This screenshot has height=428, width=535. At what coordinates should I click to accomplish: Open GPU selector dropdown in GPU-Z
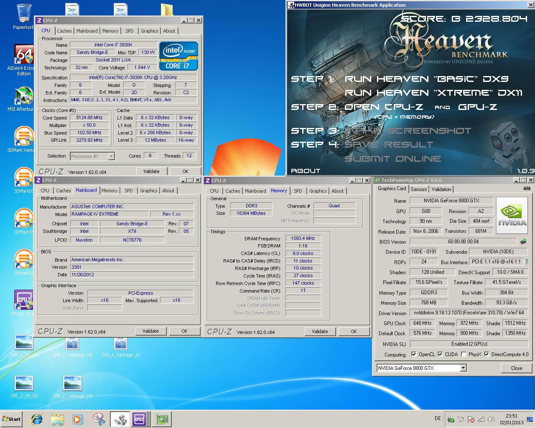click(463, 368)
